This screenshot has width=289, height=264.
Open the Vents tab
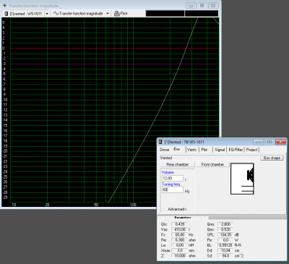pos(192,150)
